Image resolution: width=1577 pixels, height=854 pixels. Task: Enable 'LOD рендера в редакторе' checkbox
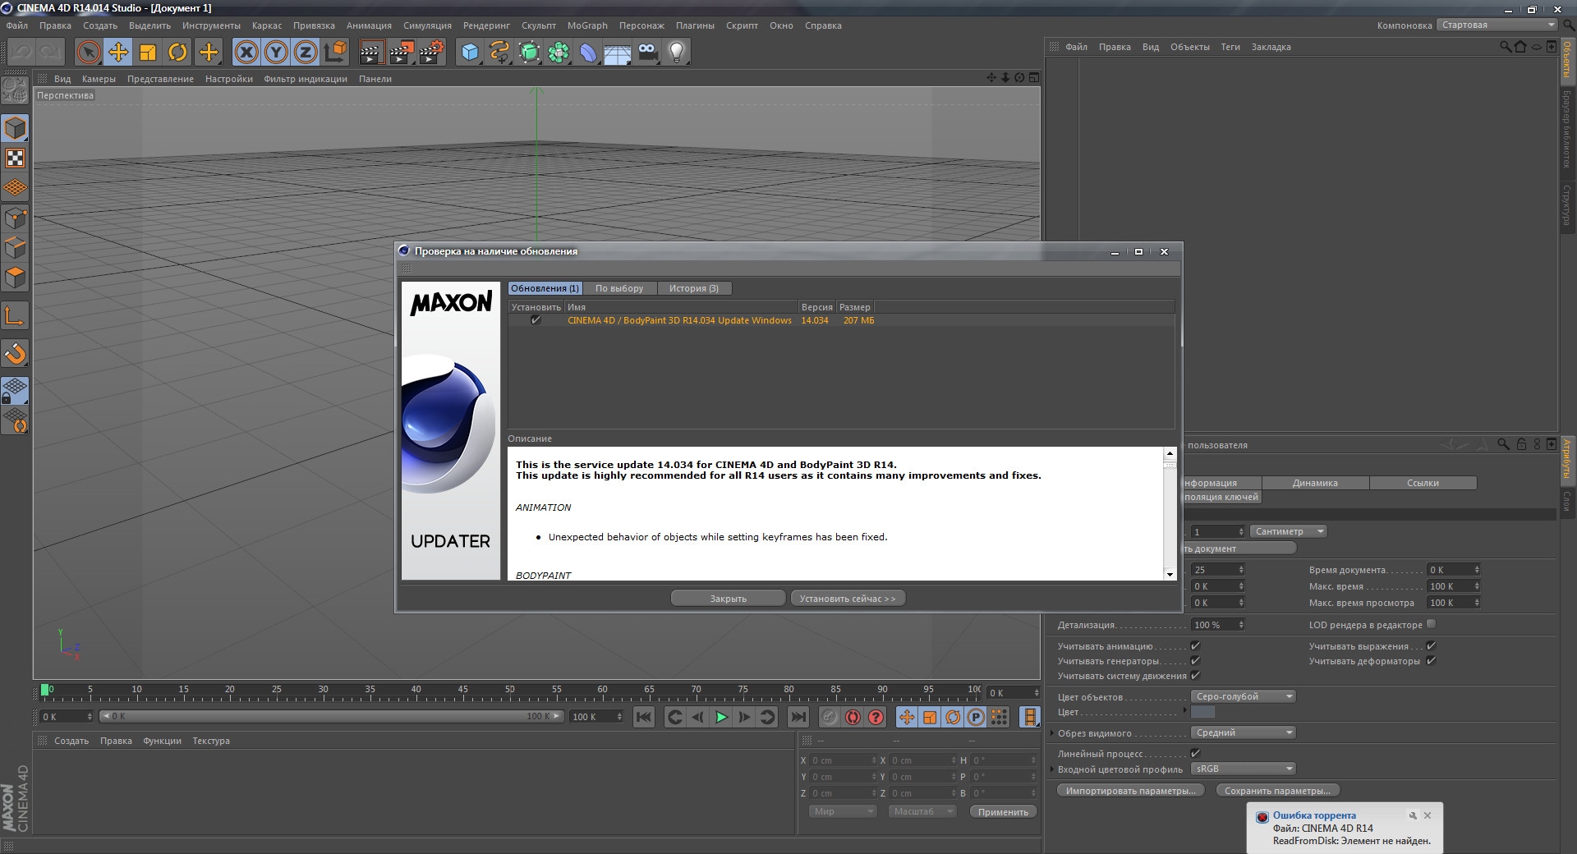[x=1432, y=624]
